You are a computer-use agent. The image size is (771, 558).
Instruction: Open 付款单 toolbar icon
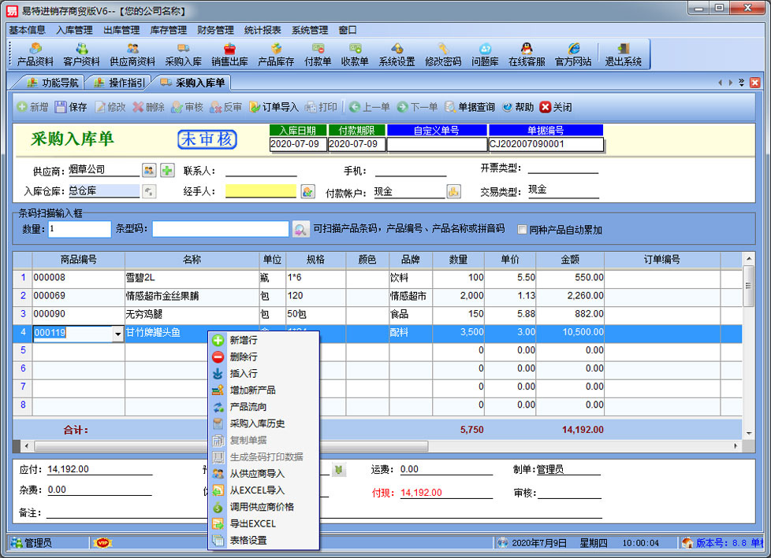tap(318, 54)
